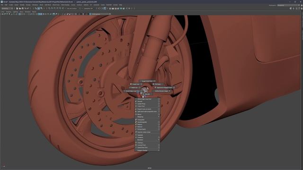Open Render Settings icon
The image size is (303, 170).
(118, 8)
